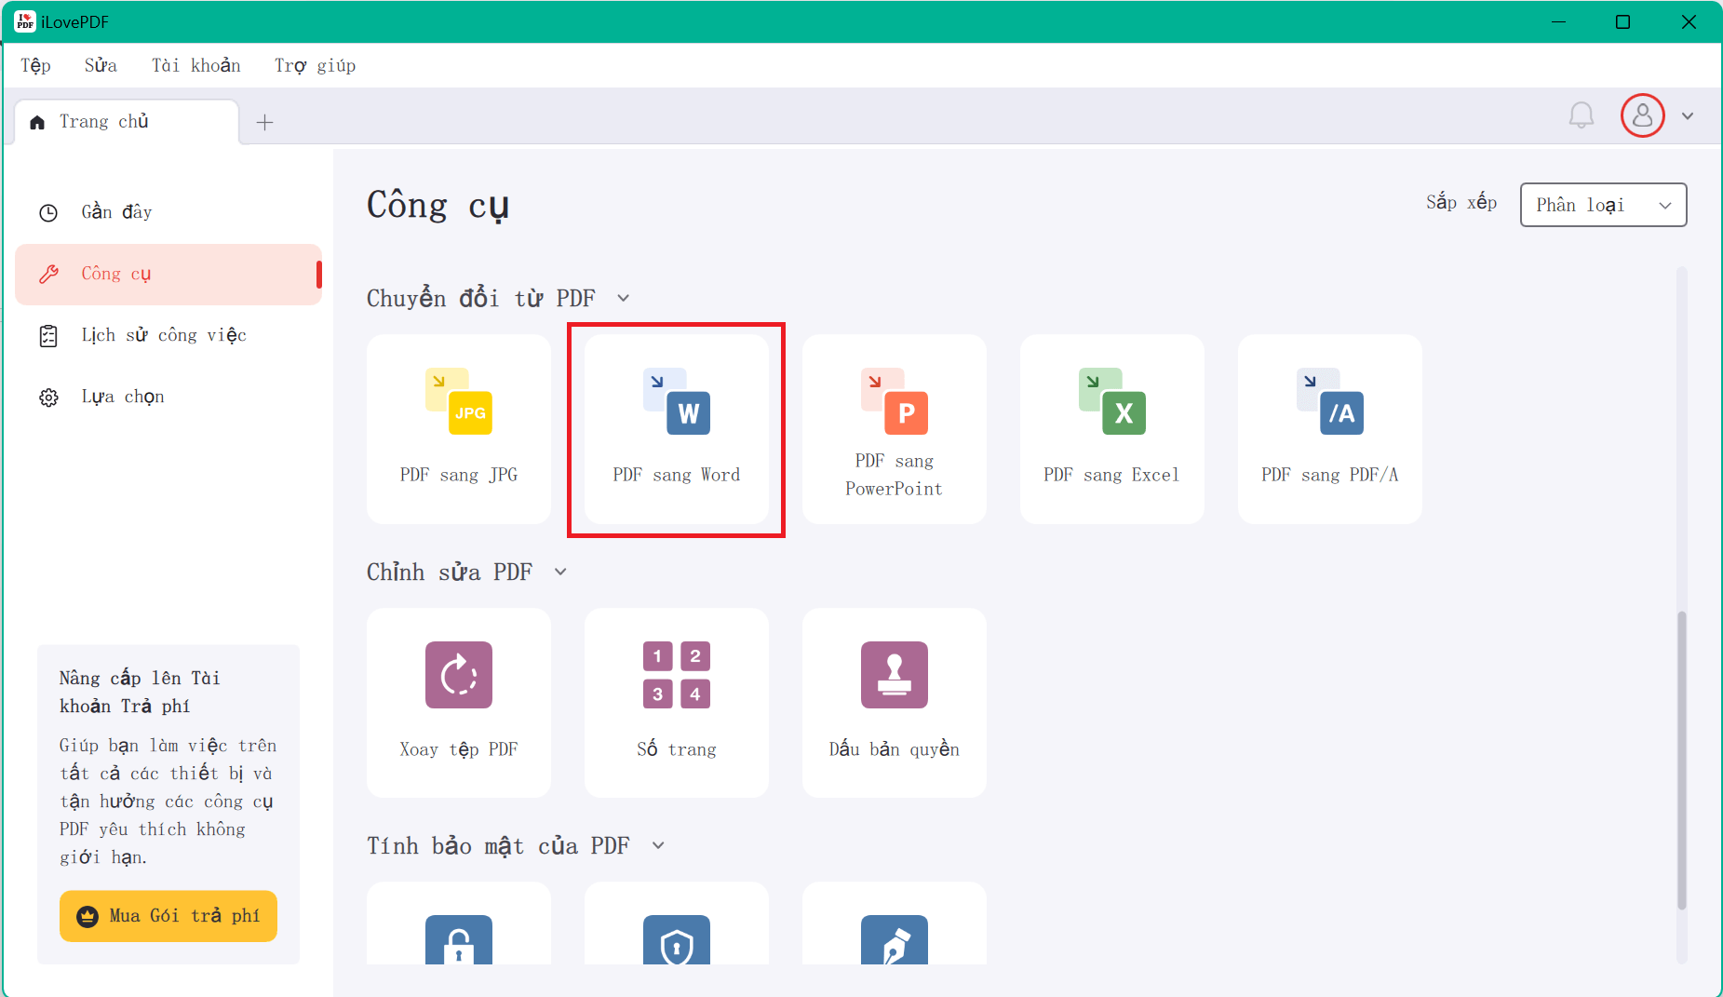Open the Sửa menu

click(x=101, y=65)
